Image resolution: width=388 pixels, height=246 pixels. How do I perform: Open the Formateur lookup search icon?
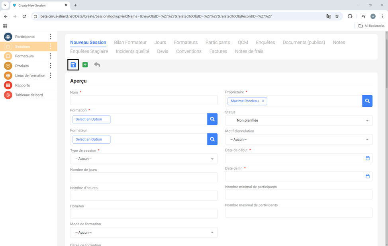(x=212, y=139)
